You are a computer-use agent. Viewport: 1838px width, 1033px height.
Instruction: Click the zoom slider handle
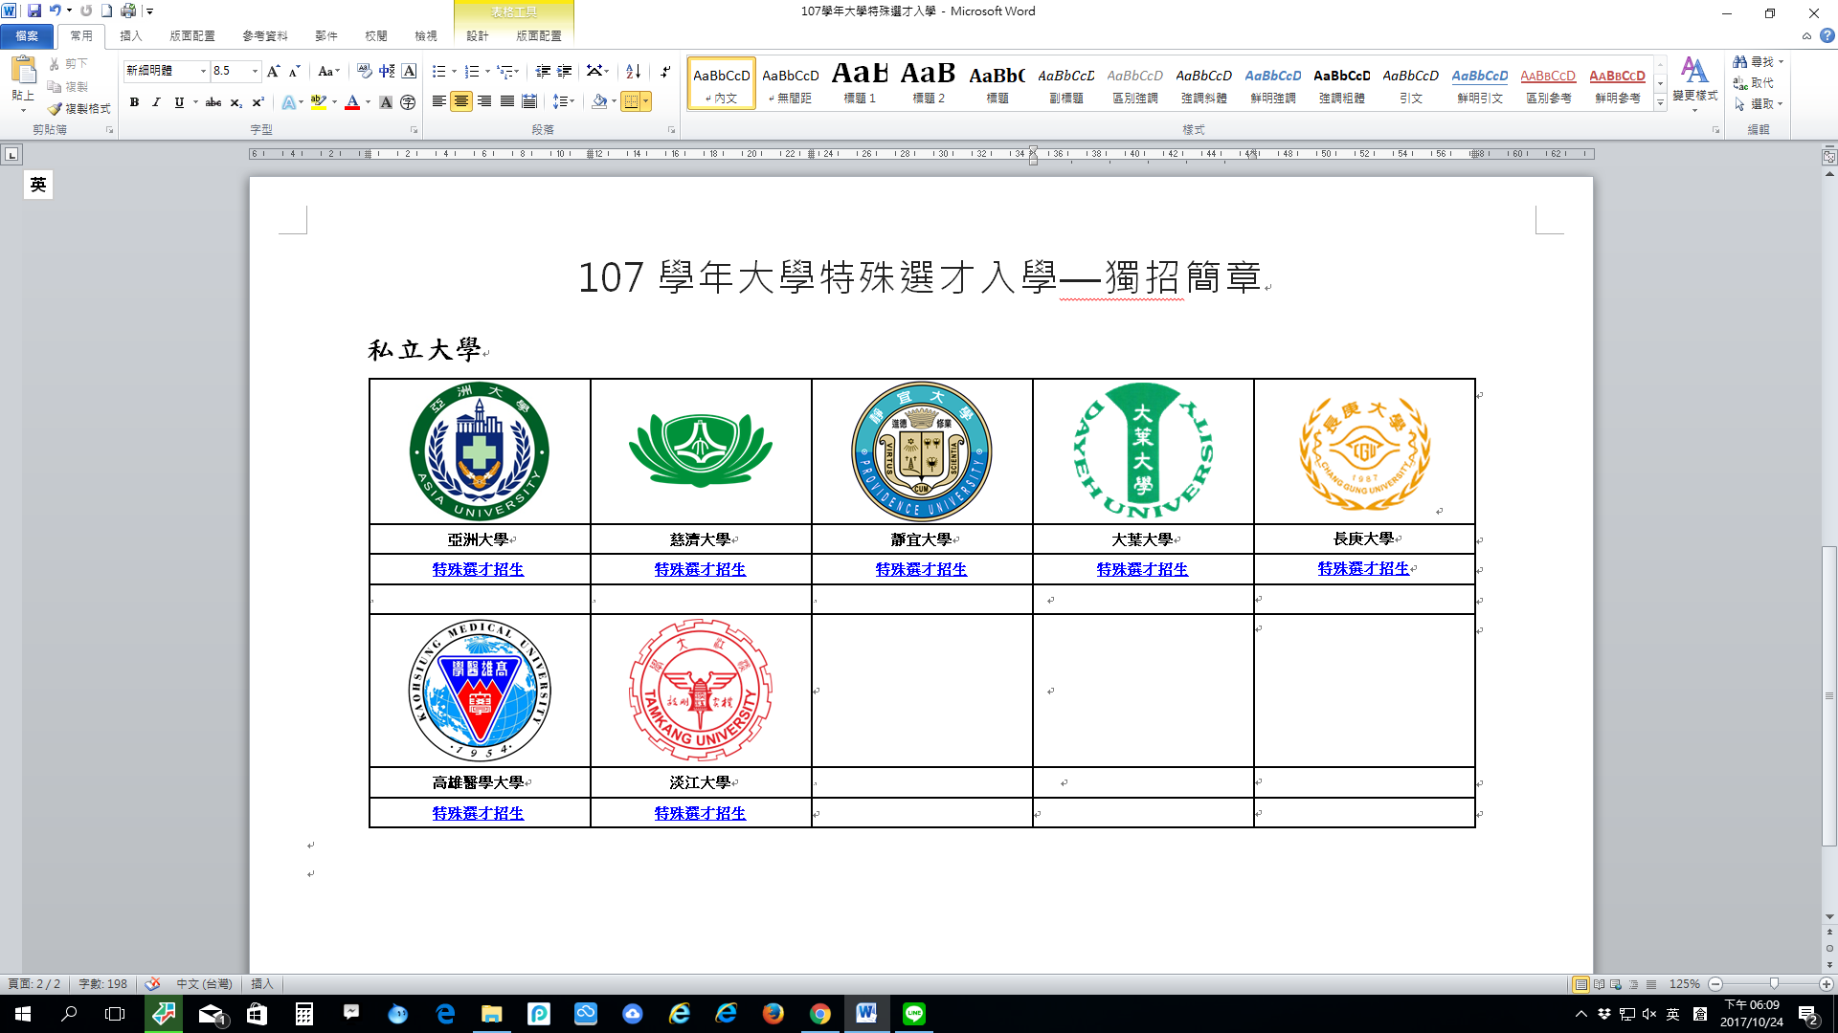[1774, 983]
